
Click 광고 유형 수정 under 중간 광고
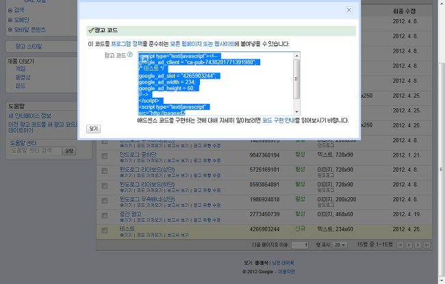click(x=207, y=220)
